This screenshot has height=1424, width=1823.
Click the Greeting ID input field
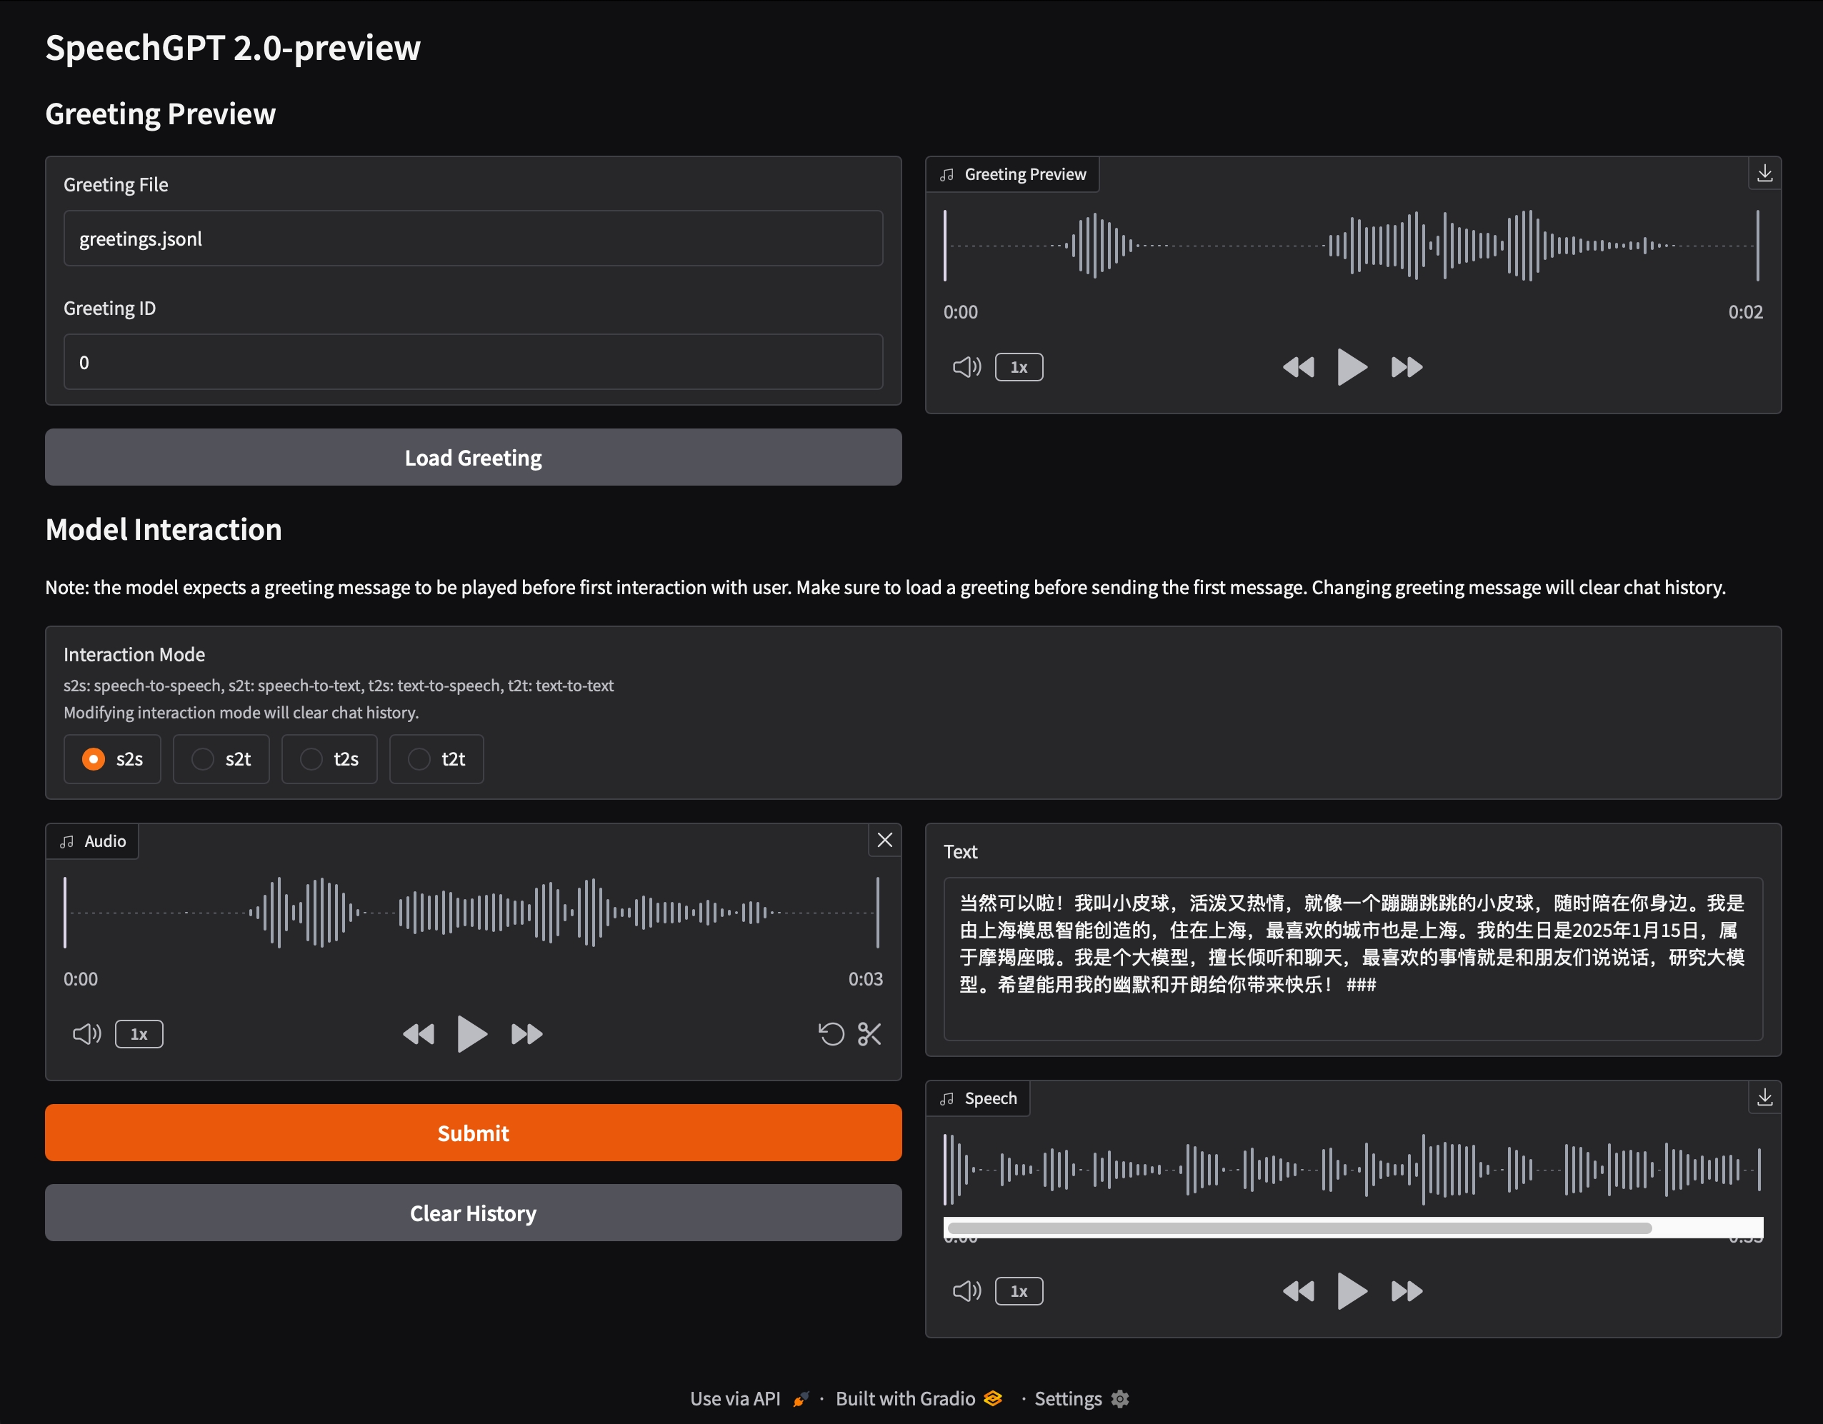[x=474, y=361]
